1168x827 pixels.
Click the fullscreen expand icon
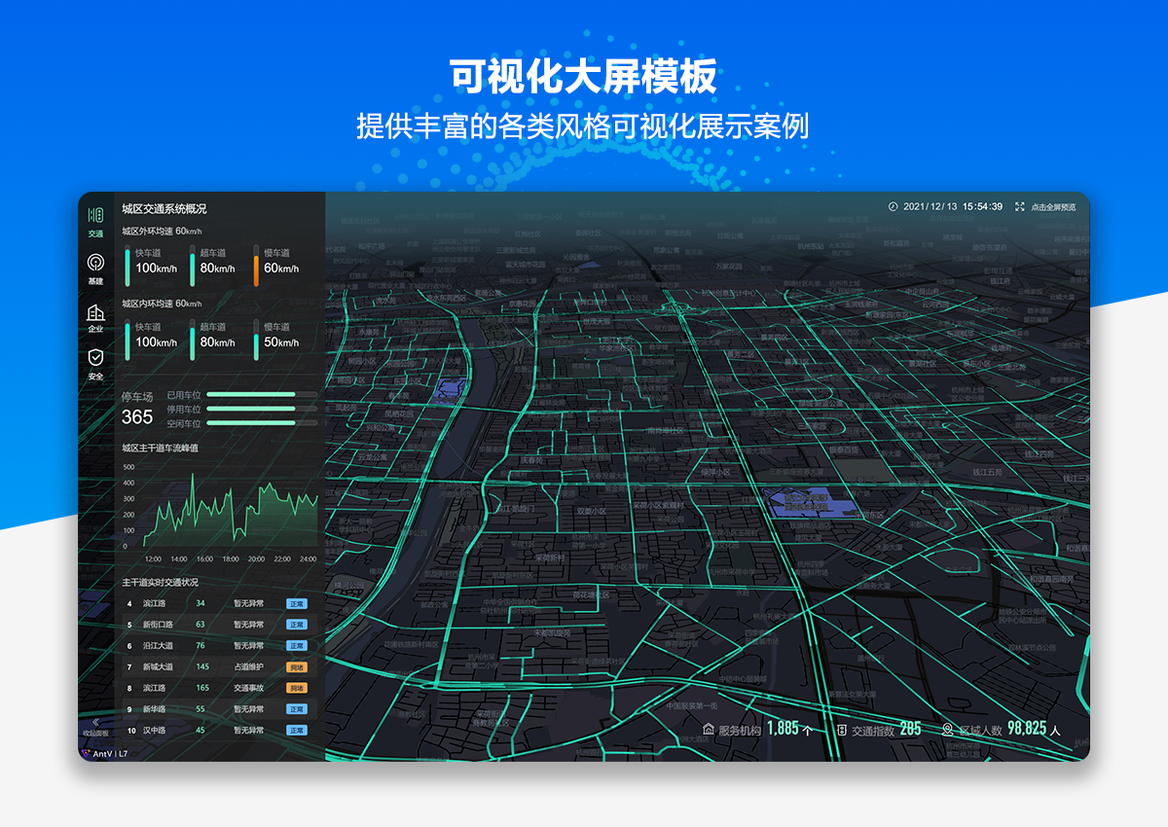point(1020,207)
